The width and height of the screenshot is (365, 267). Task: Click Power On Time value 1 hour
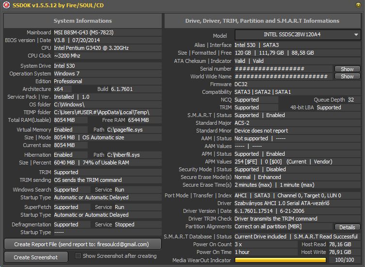click(x=242, y=252)
